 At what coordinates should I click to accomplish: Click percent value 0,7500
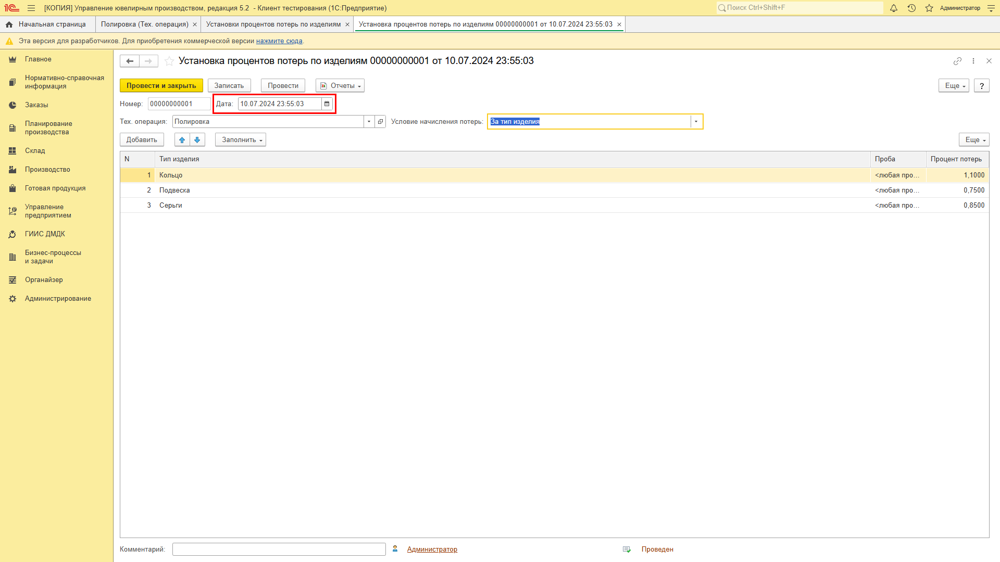click(x=974, y=190)
